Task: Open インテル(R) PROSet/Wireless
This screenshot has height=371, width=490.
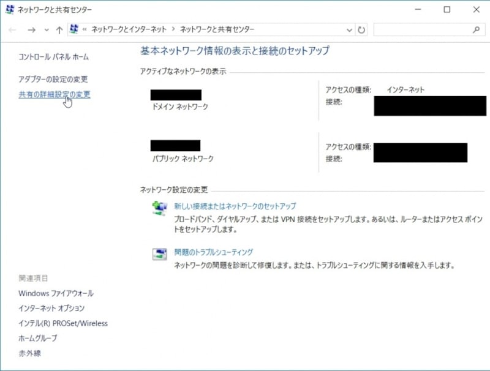Action: (63, 323)
